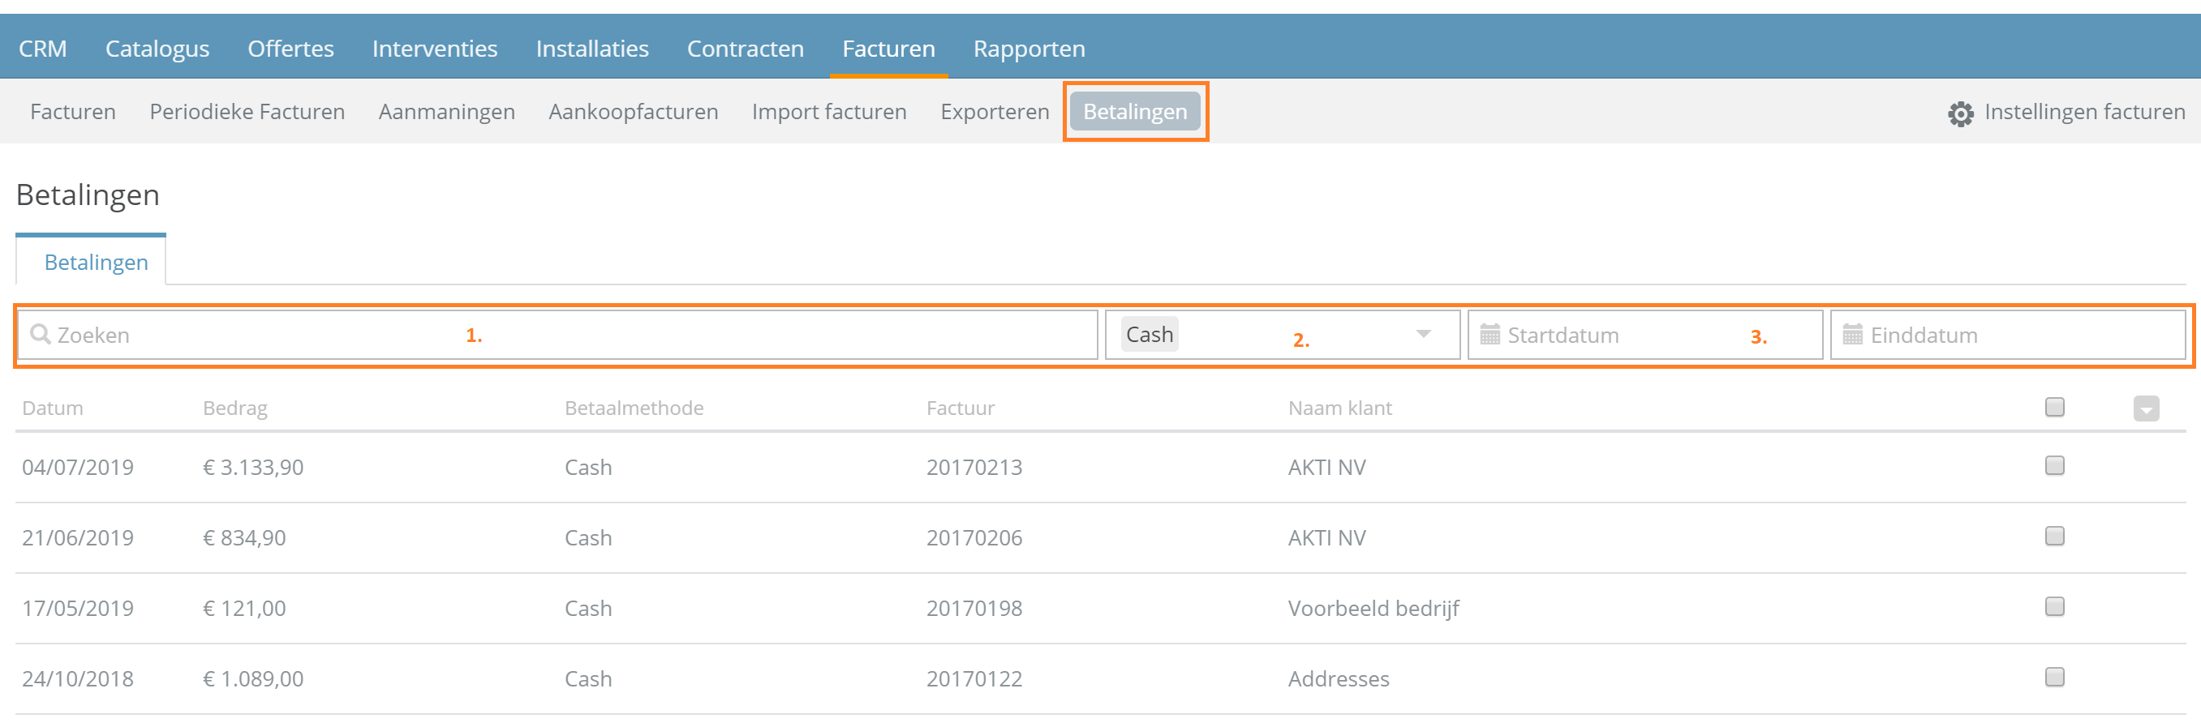Open the table header actions dropdown arrow
This screenshot has height=727, width=2201.
click(2146, 408)
